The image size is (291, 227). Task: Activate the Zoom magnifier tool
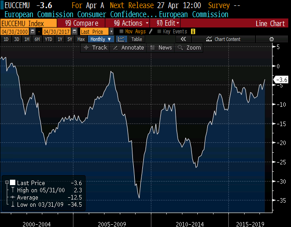point(189,47)
